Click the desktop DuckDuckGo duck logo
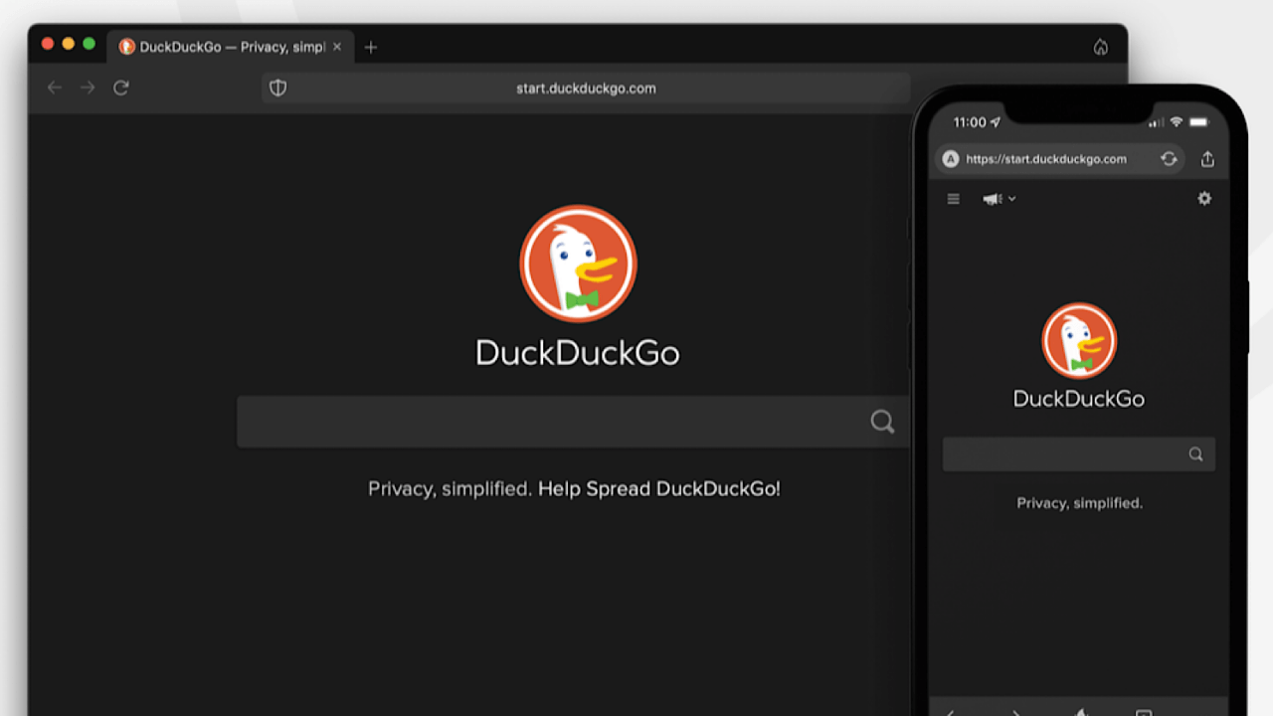The image size is (1273, 716). (x=578, y=264)
